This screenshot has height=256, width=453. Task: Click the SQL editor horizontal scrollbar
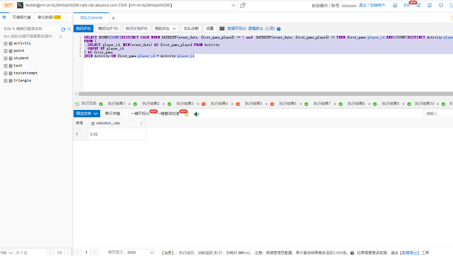click(266, 94)
